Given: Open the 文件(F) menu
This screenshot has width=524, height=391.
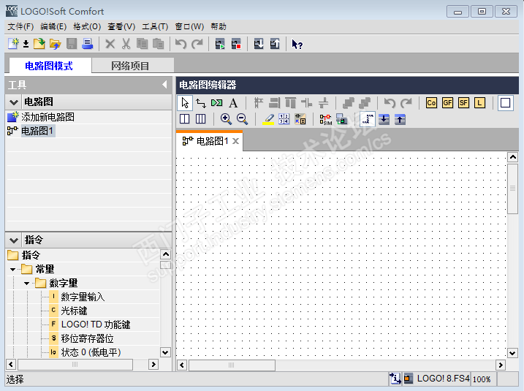Looking at the screenshot, I should pyautogui.click(x=20, y=26).
